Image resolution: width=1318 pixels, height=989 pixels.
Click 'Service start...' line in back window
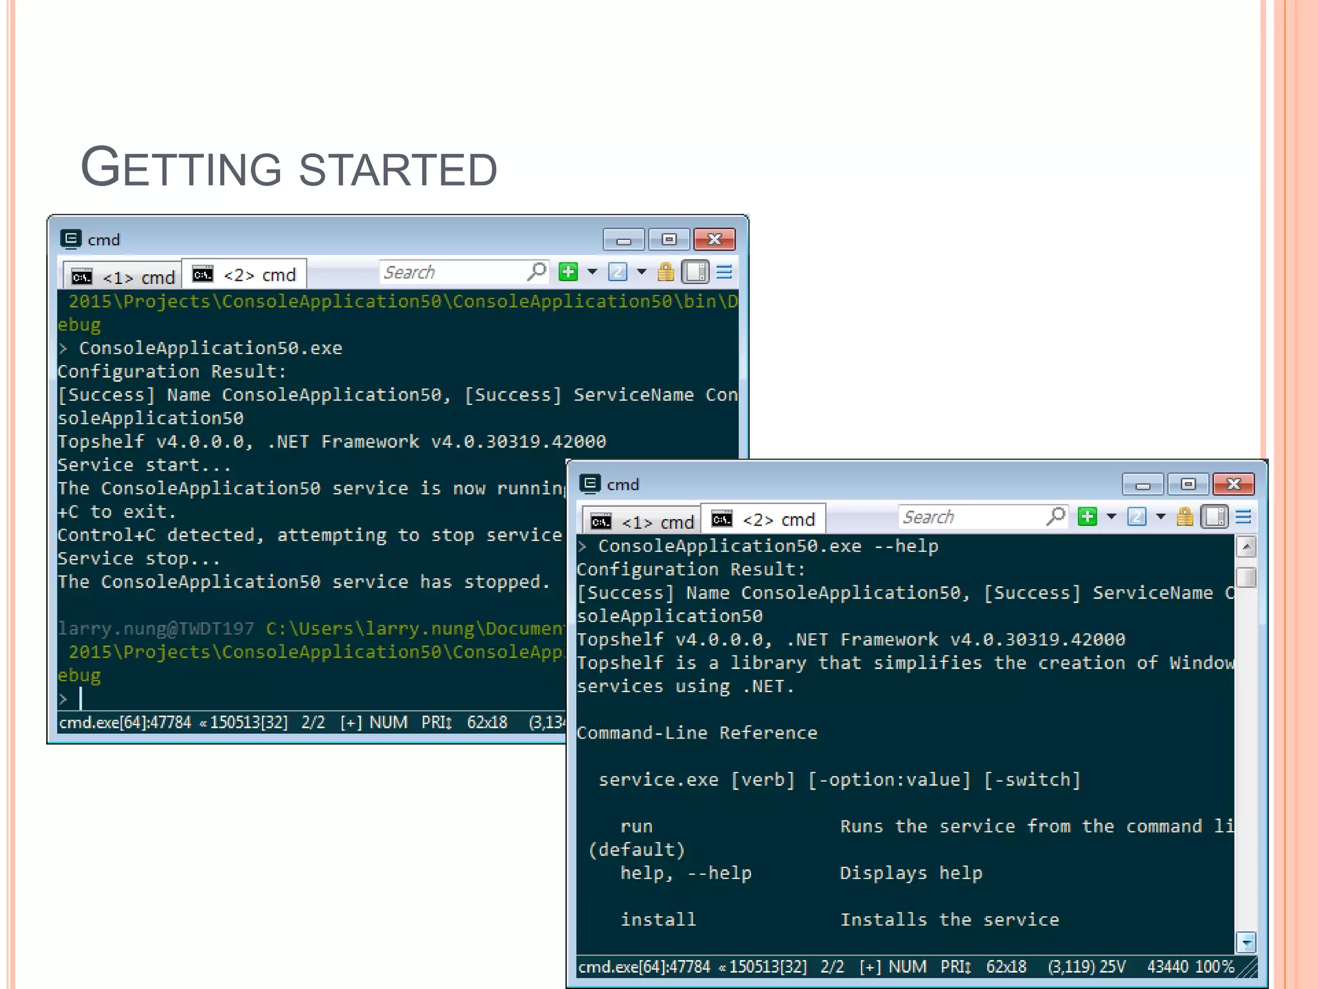(144, 465)
